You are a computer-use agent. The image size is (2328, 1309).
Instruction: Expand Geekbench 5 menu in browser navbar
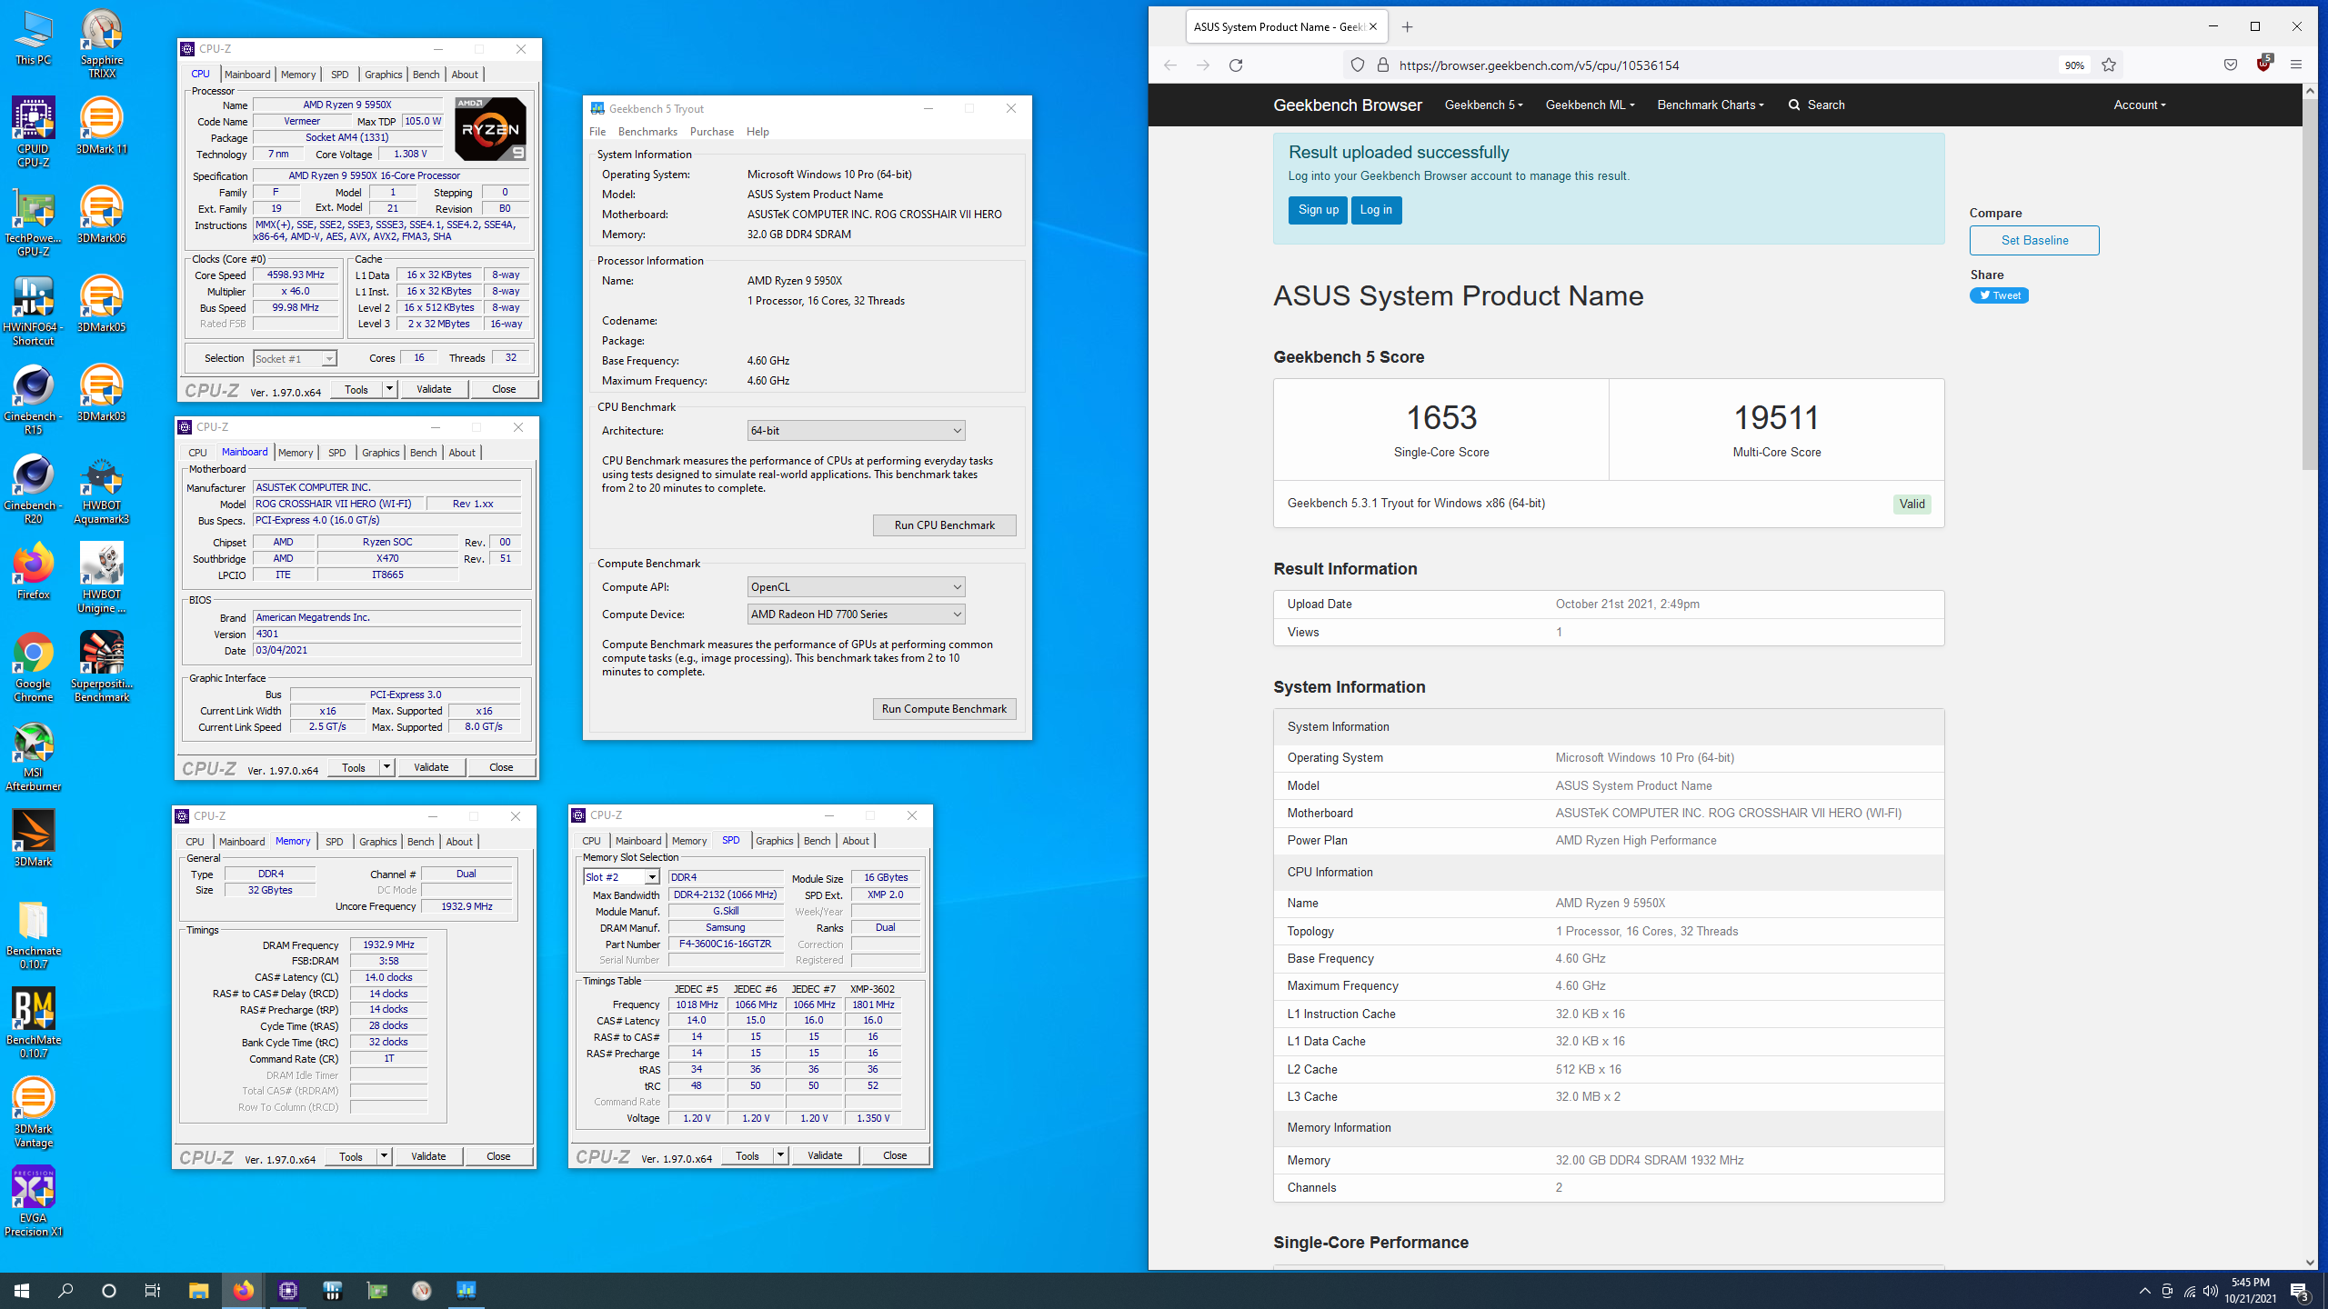pyautogui.click(x=1483, y=105)
